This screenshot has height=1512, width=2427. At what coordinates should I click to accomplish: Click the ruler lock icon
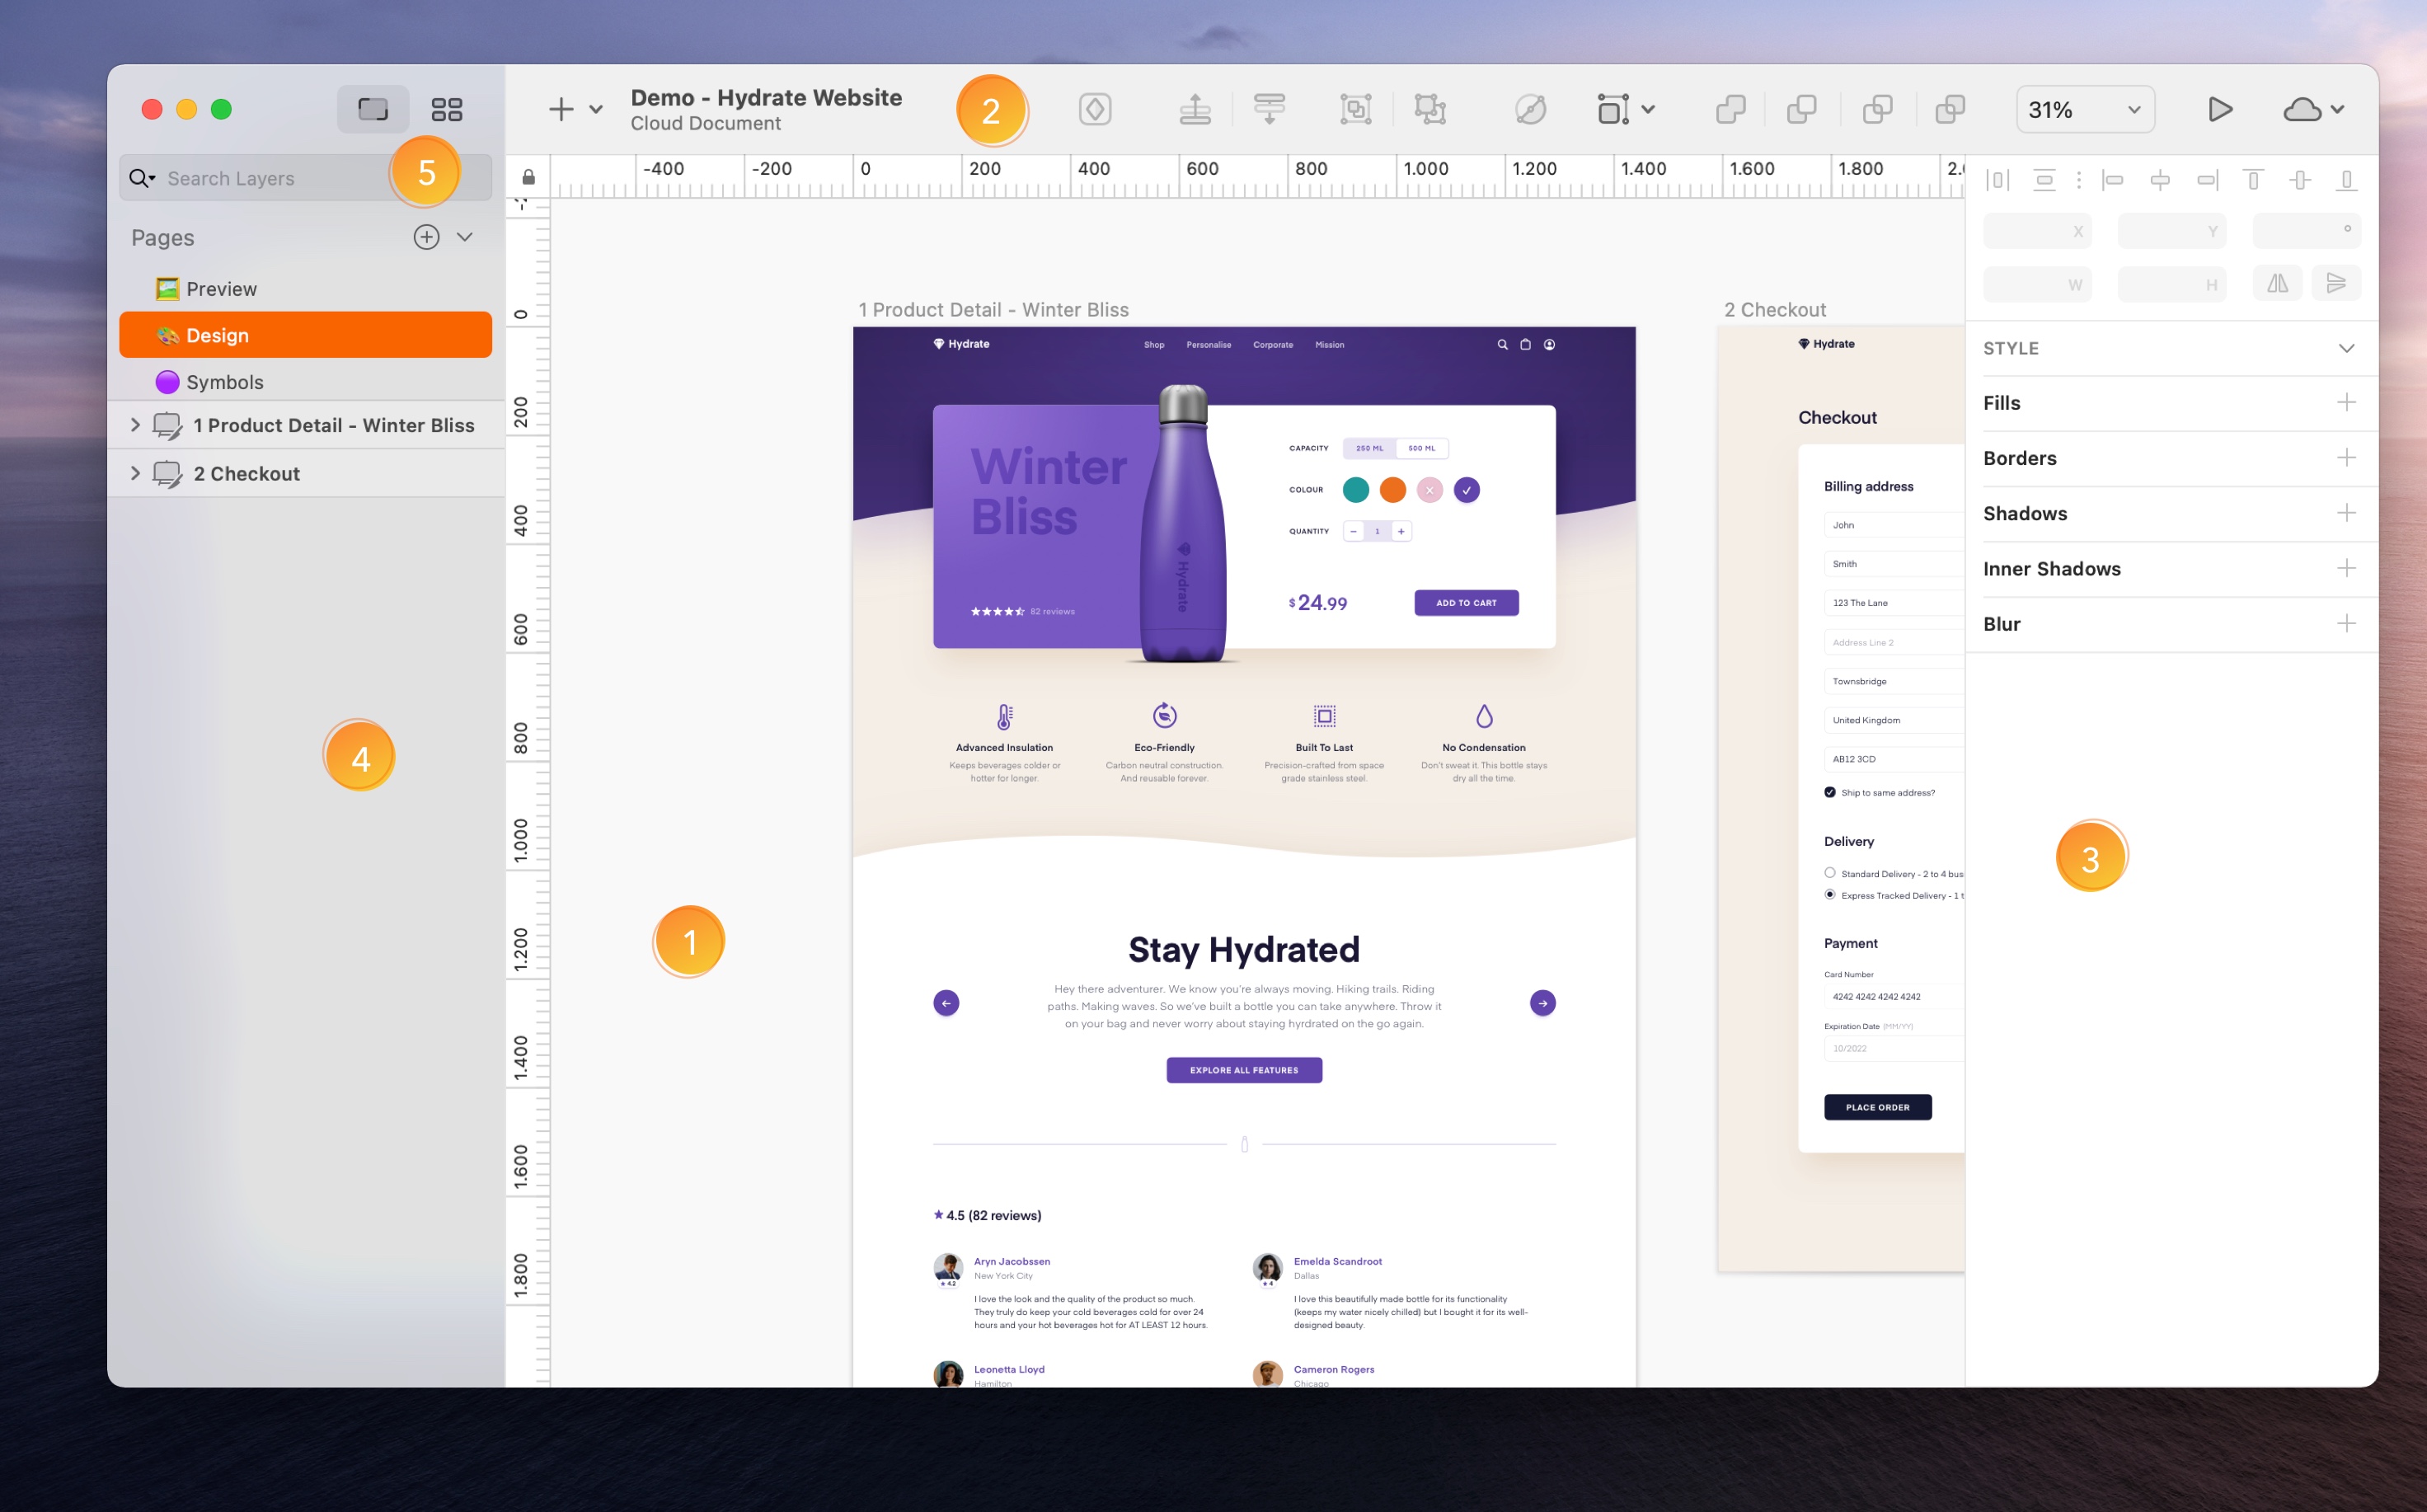click(x=528, y=177)
